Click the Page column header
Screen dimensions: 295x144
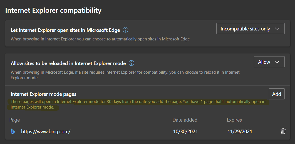click(x=15, y=120)
